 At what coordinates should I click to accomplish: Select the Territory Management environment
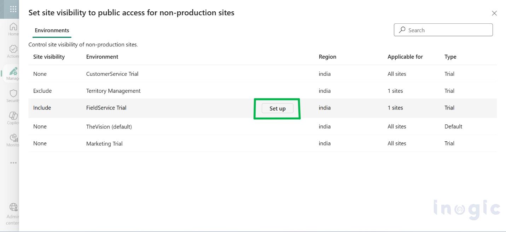pyautogui.click(x=113, y=91)
